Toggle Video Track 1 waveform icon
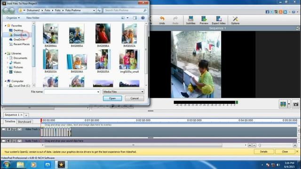The image size is (301, 169). point(14,130)
